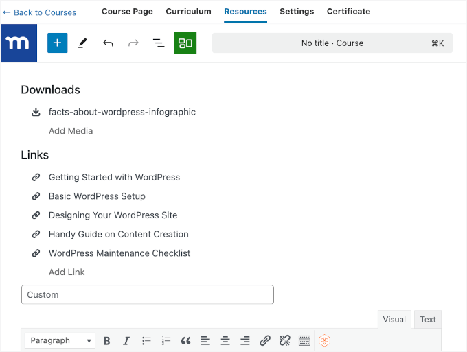Screen dimensions: 467x352
Task: Align text center
Action: pyautogui.click(x=225, y=341)
